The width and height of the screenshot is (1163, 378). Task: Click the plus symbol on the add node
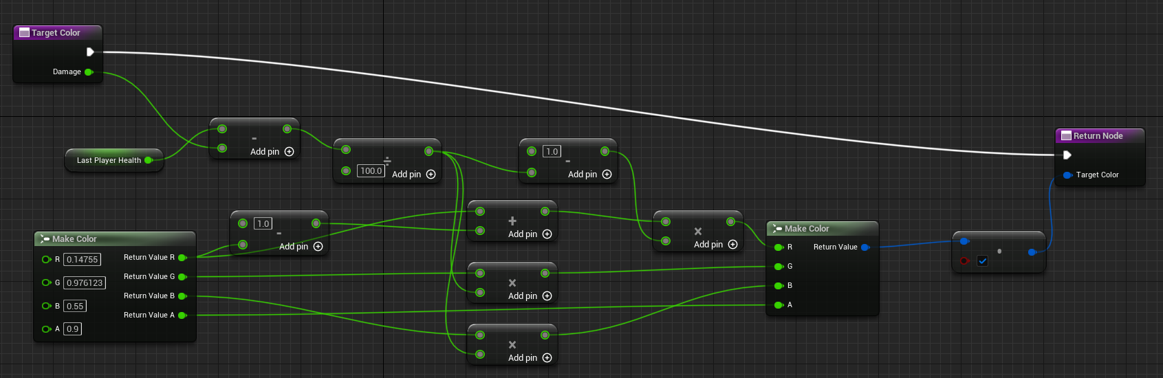pyautogui.click(x=512, y=221)
